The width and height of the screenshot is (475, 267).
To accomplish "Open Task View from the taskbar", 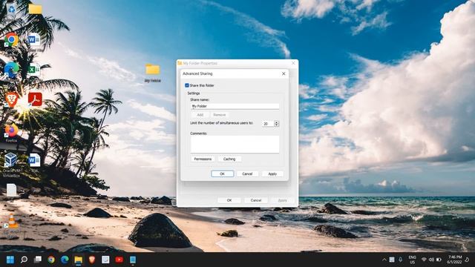I will coord(38,260).
